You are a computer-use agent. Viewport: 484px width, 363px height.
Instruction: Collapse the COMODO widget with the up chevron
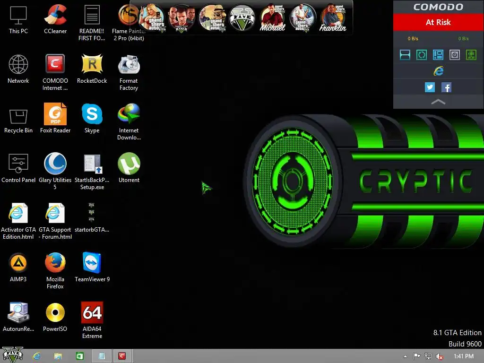click(x=438, y=102)
